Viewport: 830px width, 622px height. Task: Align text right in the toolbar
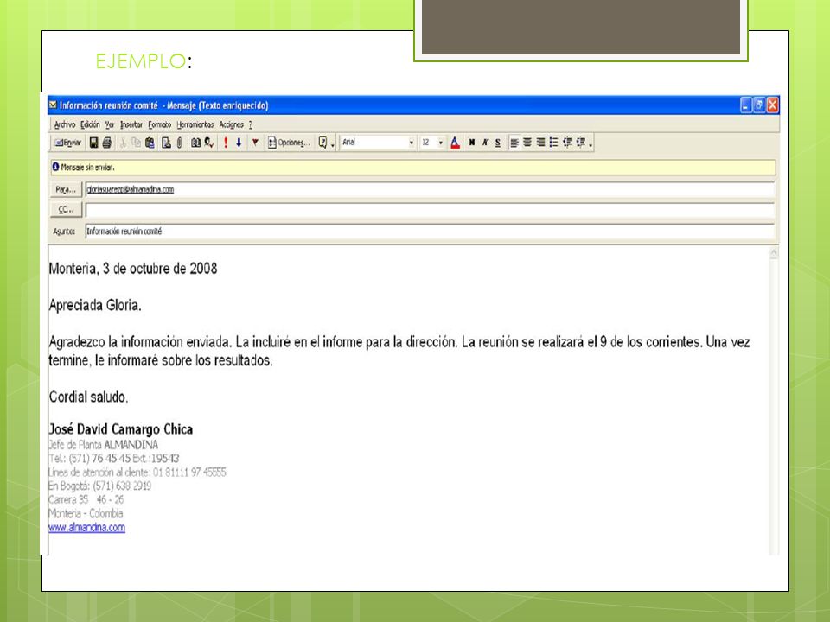click(540, 143)
